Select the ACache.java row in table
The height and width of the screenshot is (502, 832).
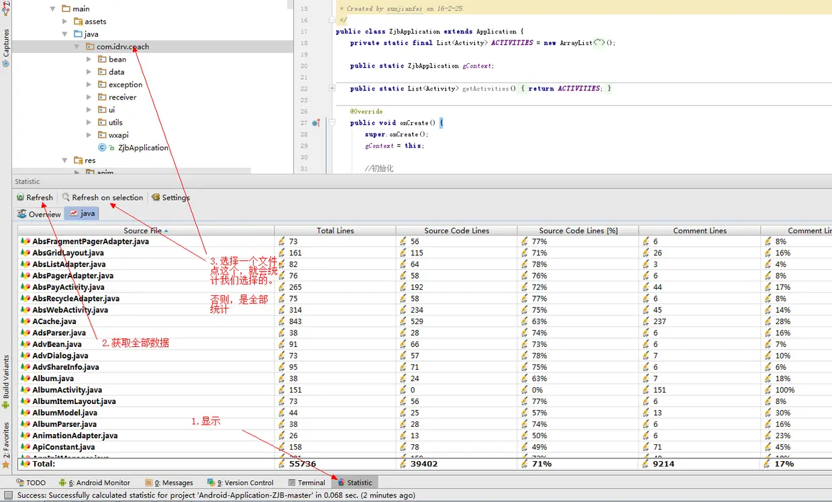coord(54,321)
